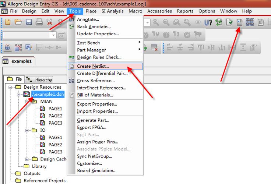Click part selection grid icon
This screenshot has height=184, width=271.
(18, 47)
